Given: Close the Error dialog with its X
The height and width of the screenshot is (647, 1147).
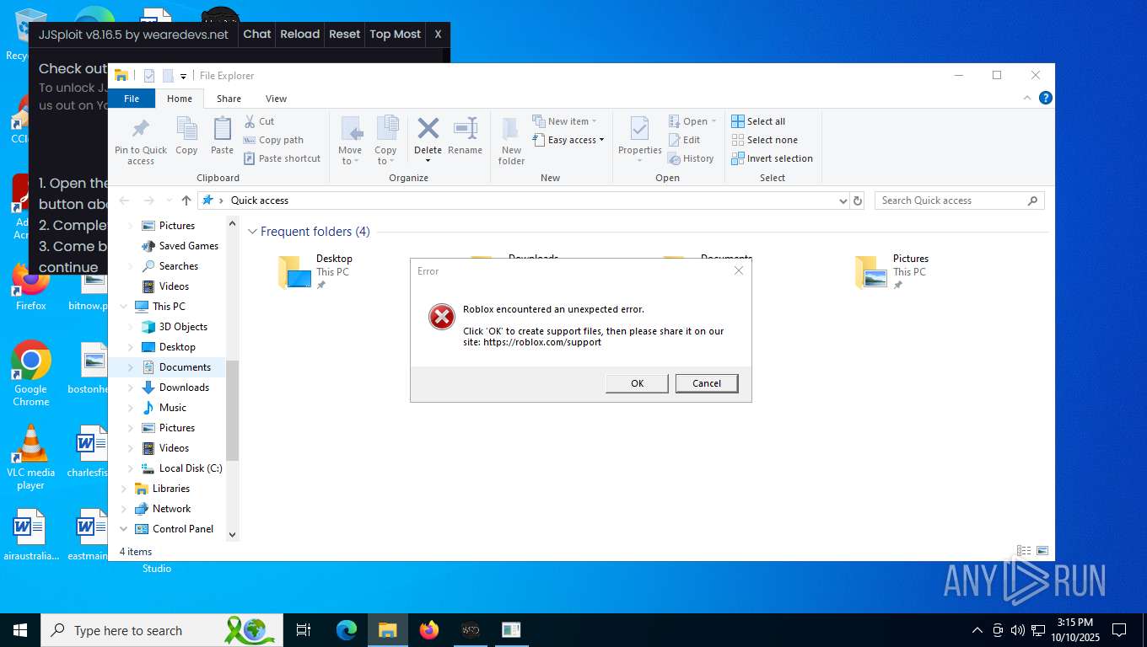Looking at the screenshot, I should tap(739, 270).
